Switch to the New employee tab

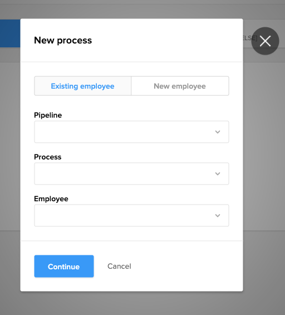point(180,86)
